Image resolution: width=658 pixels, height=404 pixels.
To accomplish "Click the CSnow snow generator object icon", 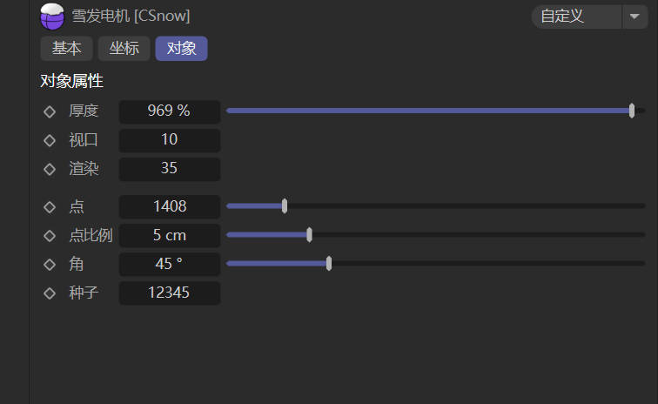I will click(x=52, y=16).
